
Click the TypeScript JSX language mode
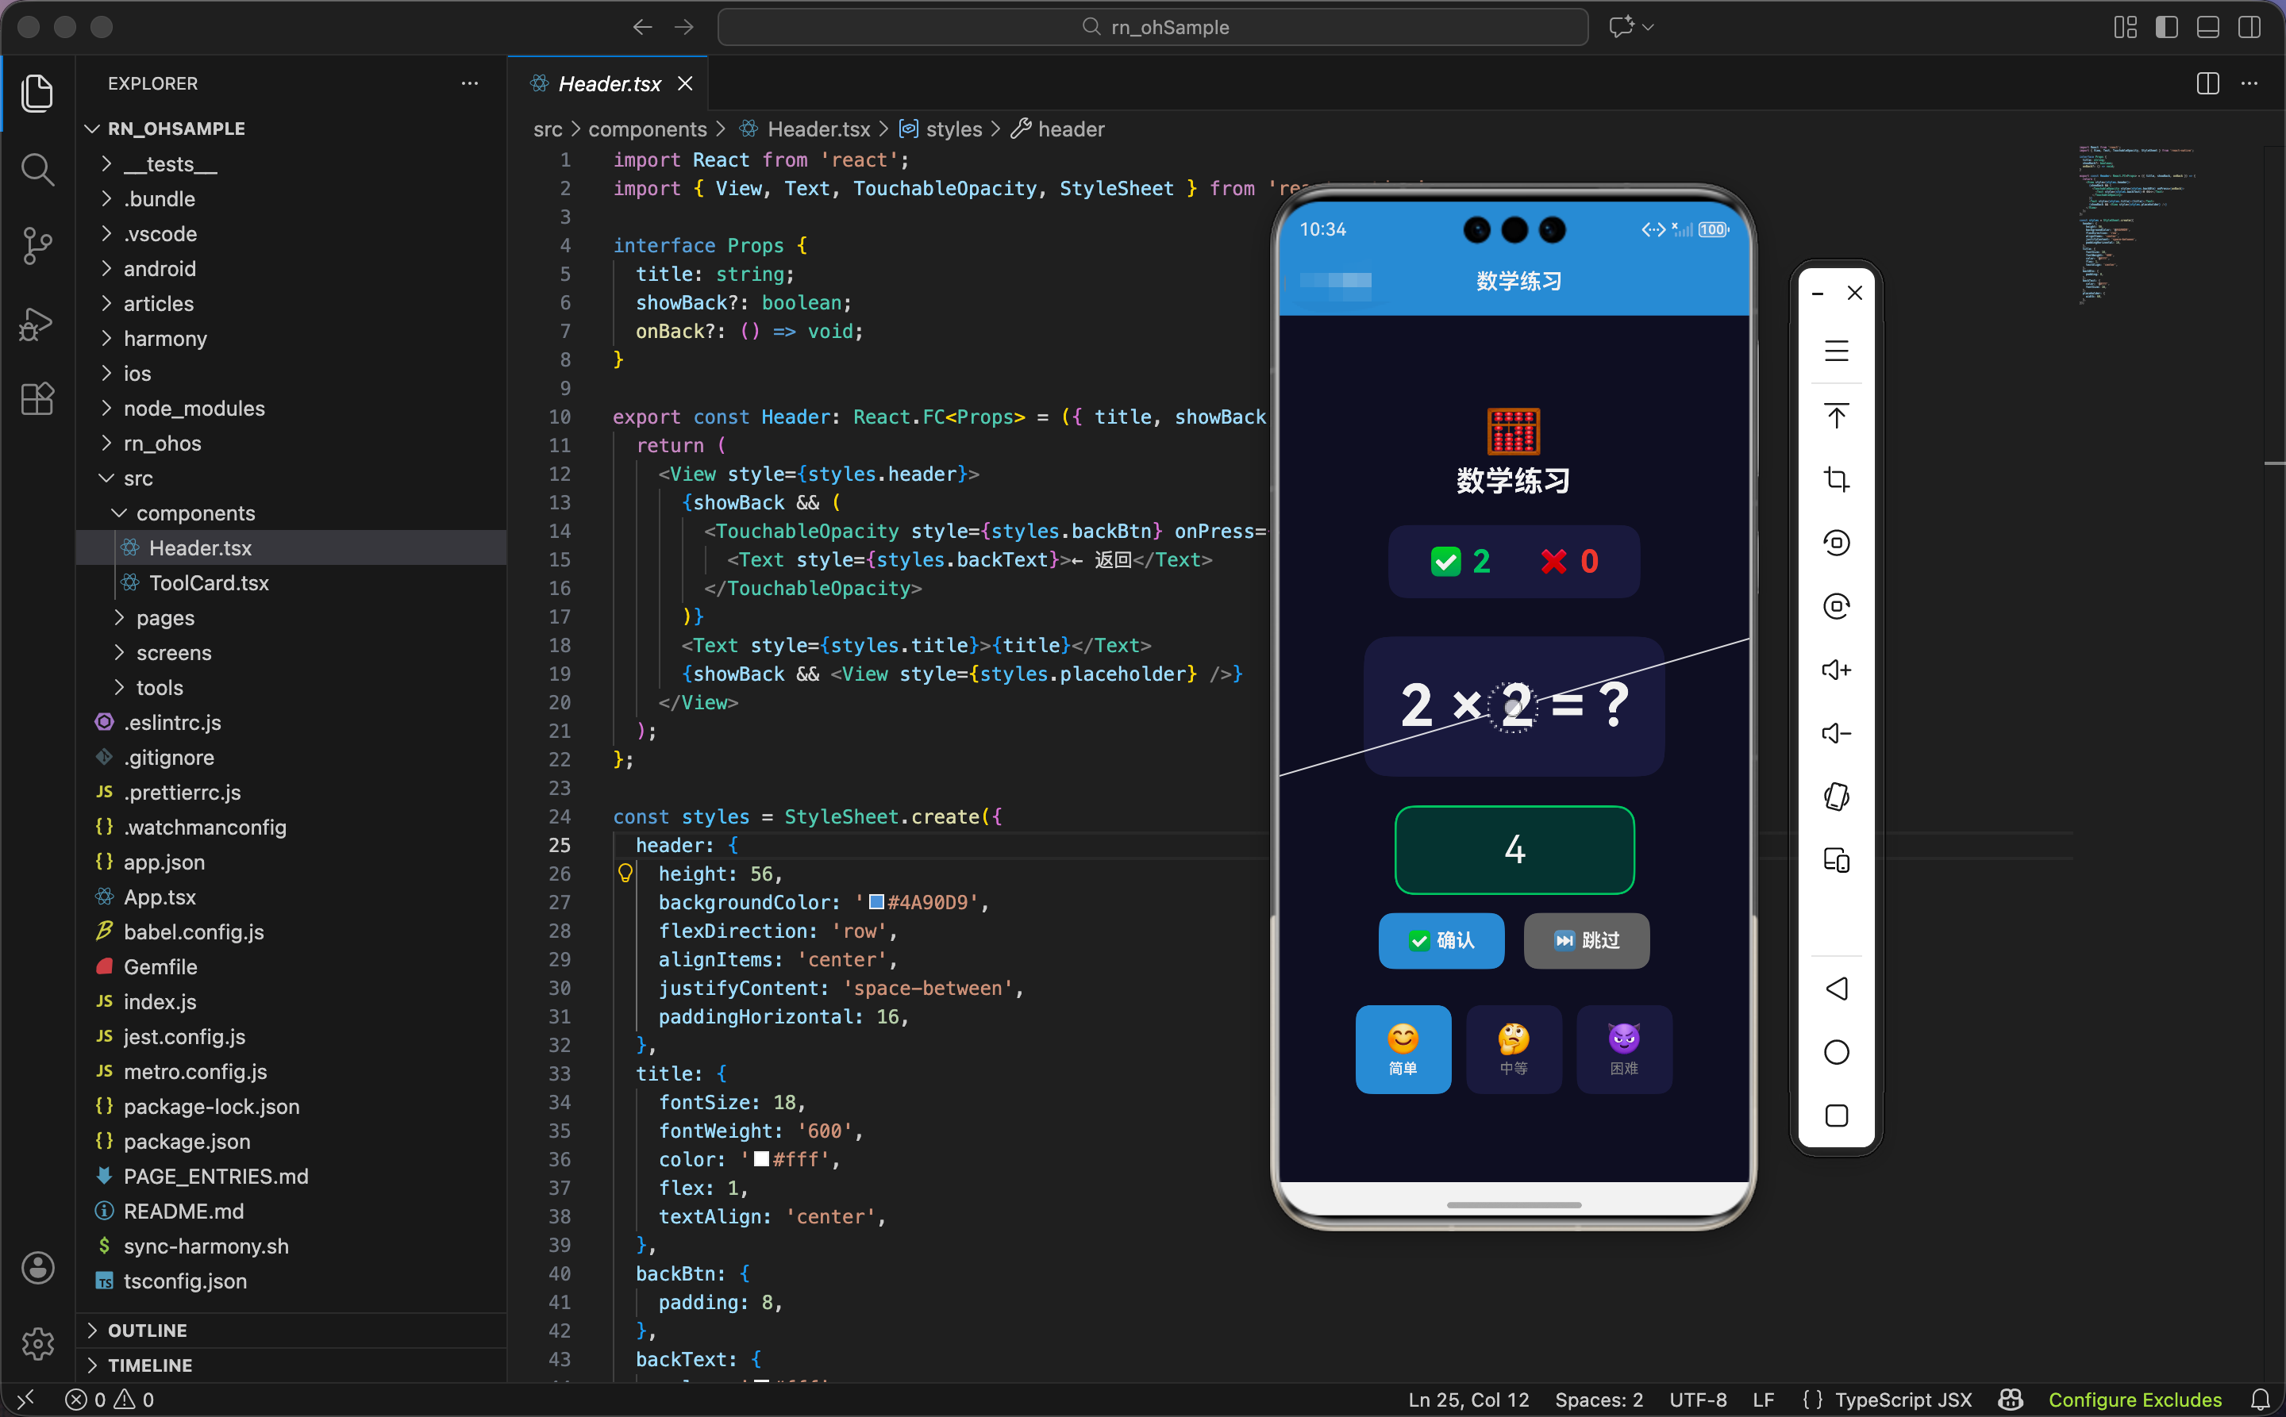[1903, 1400]
